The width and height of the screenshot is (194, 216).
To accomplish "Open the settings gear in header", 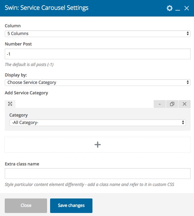I will pos(169,8).
